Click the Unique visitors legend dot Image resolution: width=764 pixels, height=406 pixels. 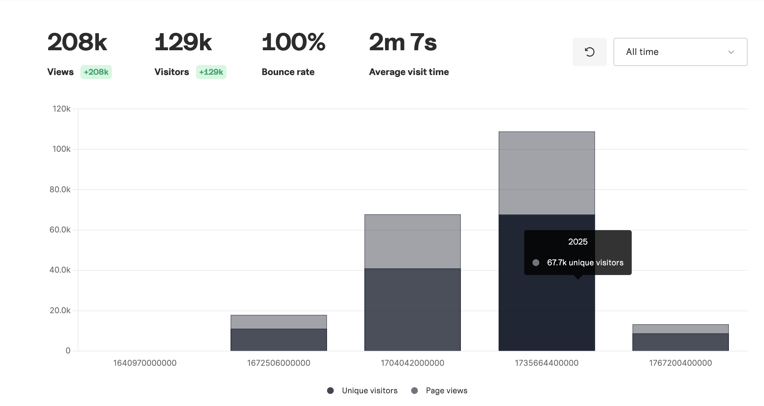330,390
